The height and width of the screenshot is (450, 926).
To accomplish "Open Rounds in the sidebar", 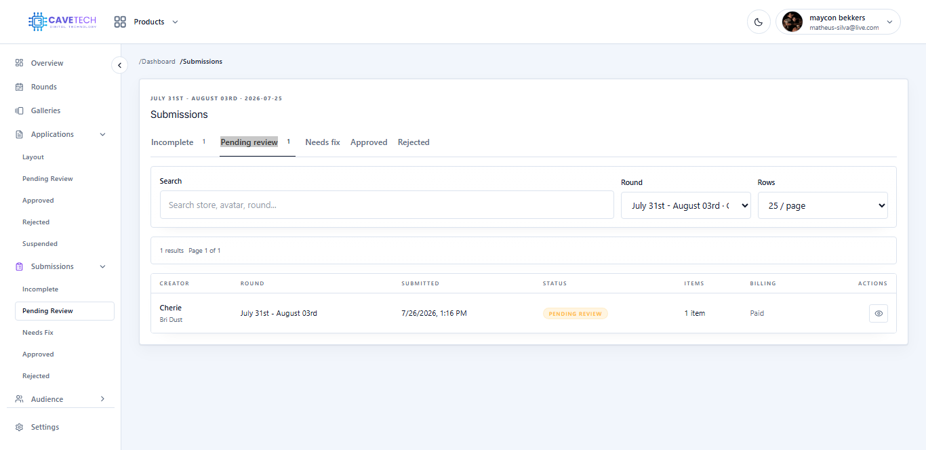I will (x=43, y=87).
